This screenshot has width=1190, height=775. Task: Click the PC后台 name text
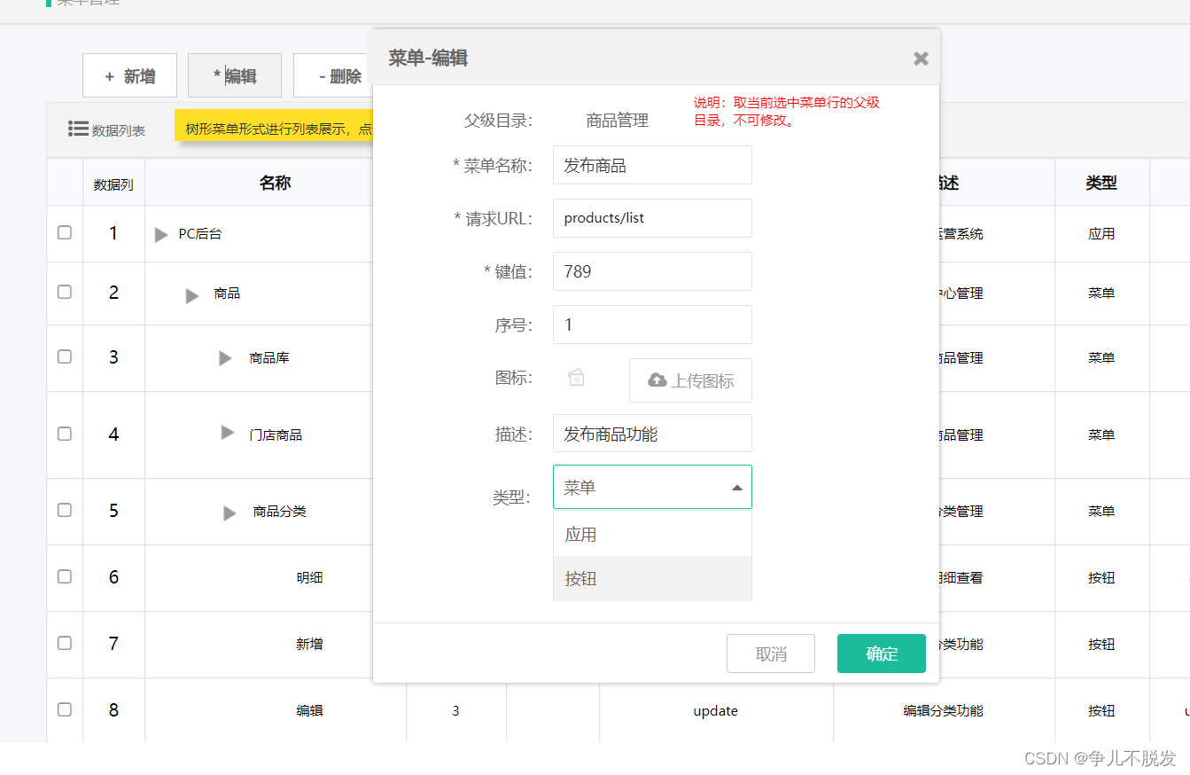[x=200, y=234]
